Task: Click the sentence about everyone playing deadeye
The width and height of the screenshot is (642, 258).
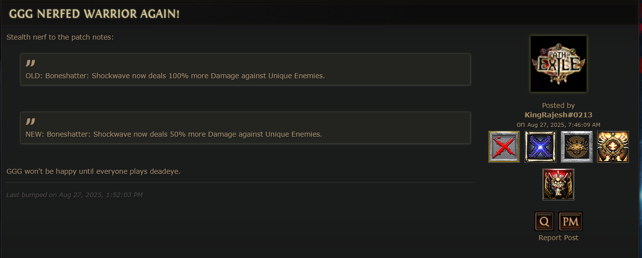Action: 93,171
